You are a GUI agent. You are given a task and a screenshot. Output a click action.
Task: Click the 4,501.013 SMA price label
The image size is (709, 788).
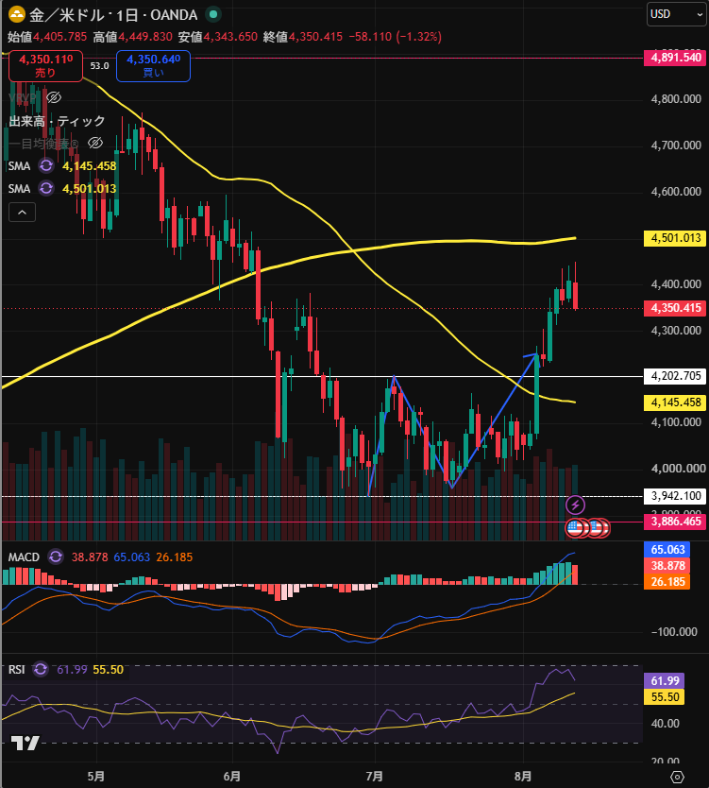(x=675, y=238)
